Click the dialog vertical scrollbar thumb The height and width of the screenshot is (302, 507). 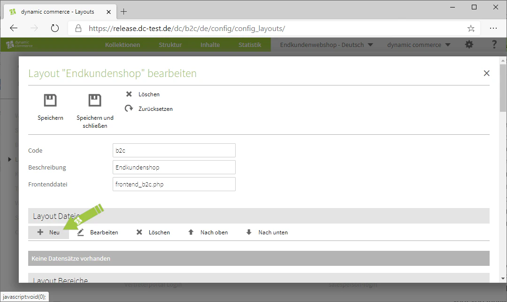[x=503, y=88]
